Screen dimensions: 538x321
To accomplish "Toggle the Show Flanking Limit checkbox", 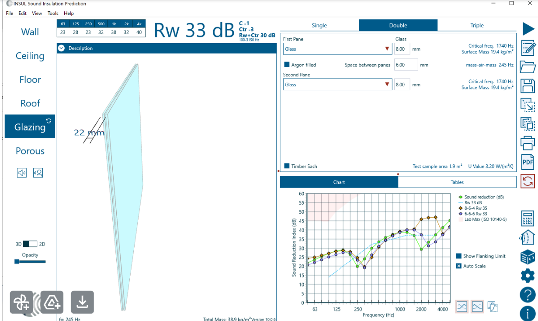I will 459,256.
